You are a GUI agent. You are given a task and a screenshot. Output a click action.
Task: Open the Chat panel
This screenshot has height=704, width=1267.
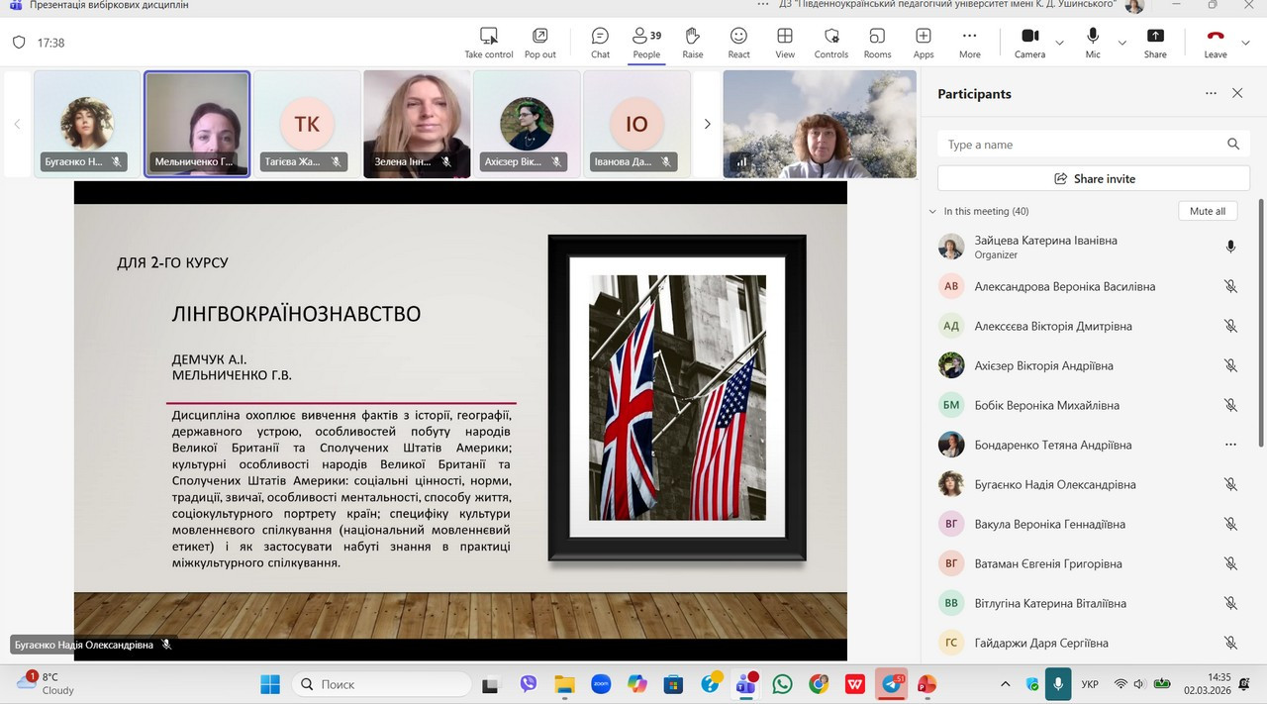click(x=600, y=42)
